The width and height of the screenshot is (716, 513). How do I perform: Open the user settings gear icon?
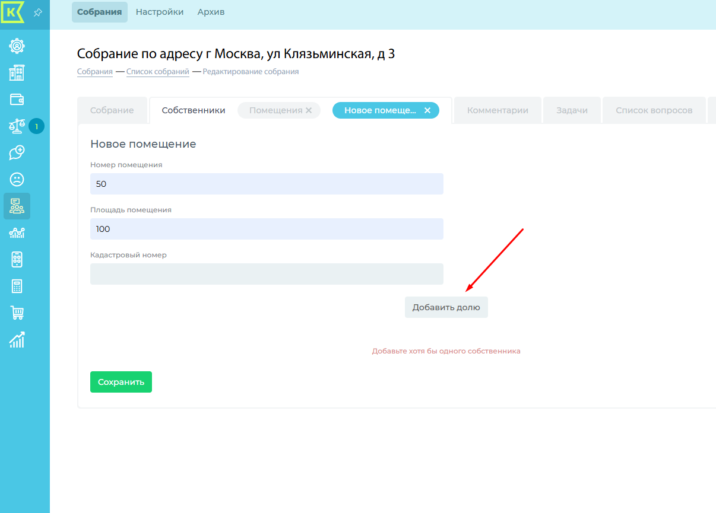(x=17, y=46)
